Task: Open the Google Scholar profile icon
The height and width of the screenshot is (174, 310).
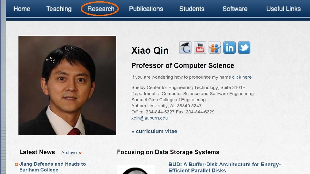Action: pyautogui.click(x=185, y=48)
